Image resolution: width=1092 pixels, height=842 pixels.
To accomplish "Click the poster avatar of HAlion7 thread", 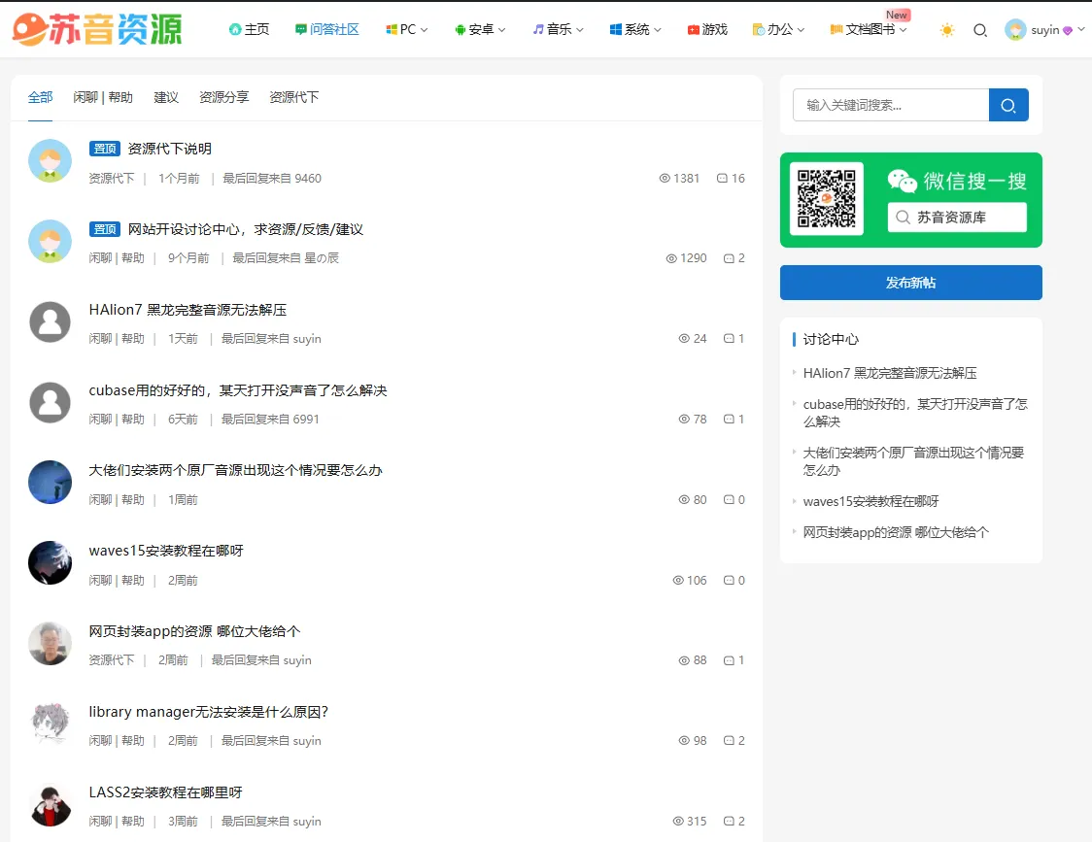I will point(50,321).
